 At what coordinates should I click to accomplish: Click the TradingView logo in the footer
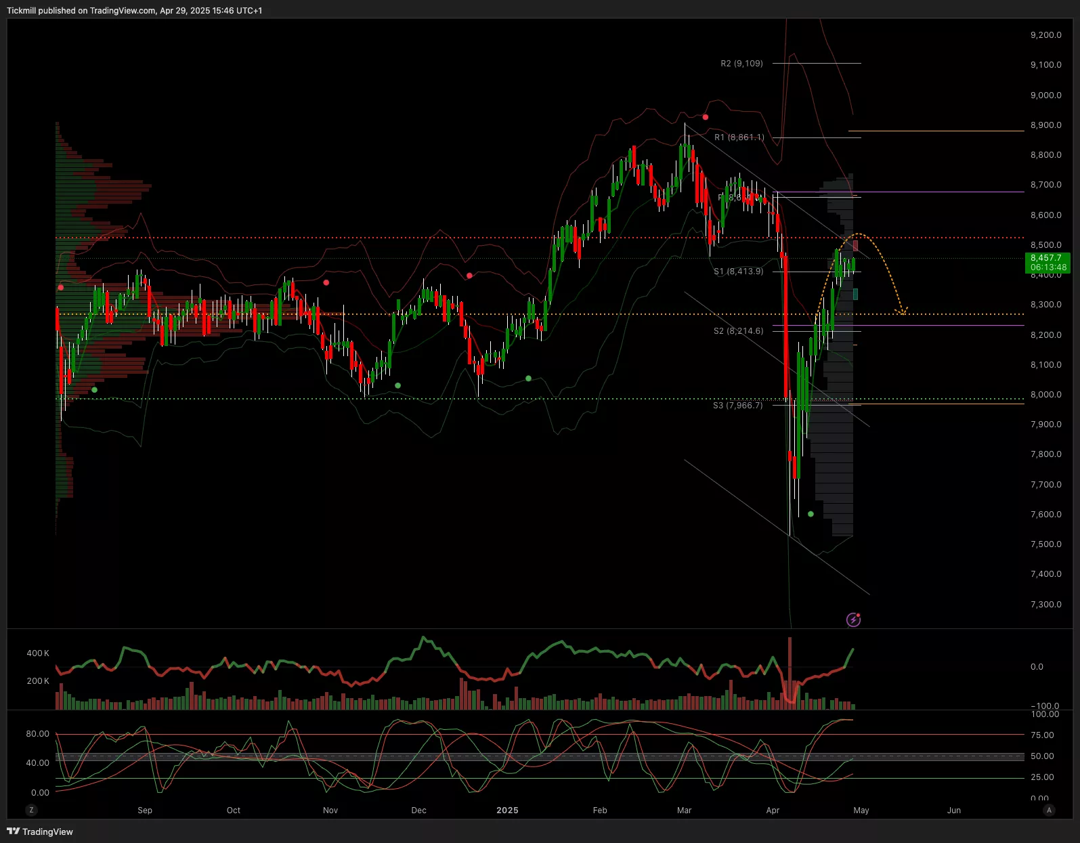click(x=40, y=831)
